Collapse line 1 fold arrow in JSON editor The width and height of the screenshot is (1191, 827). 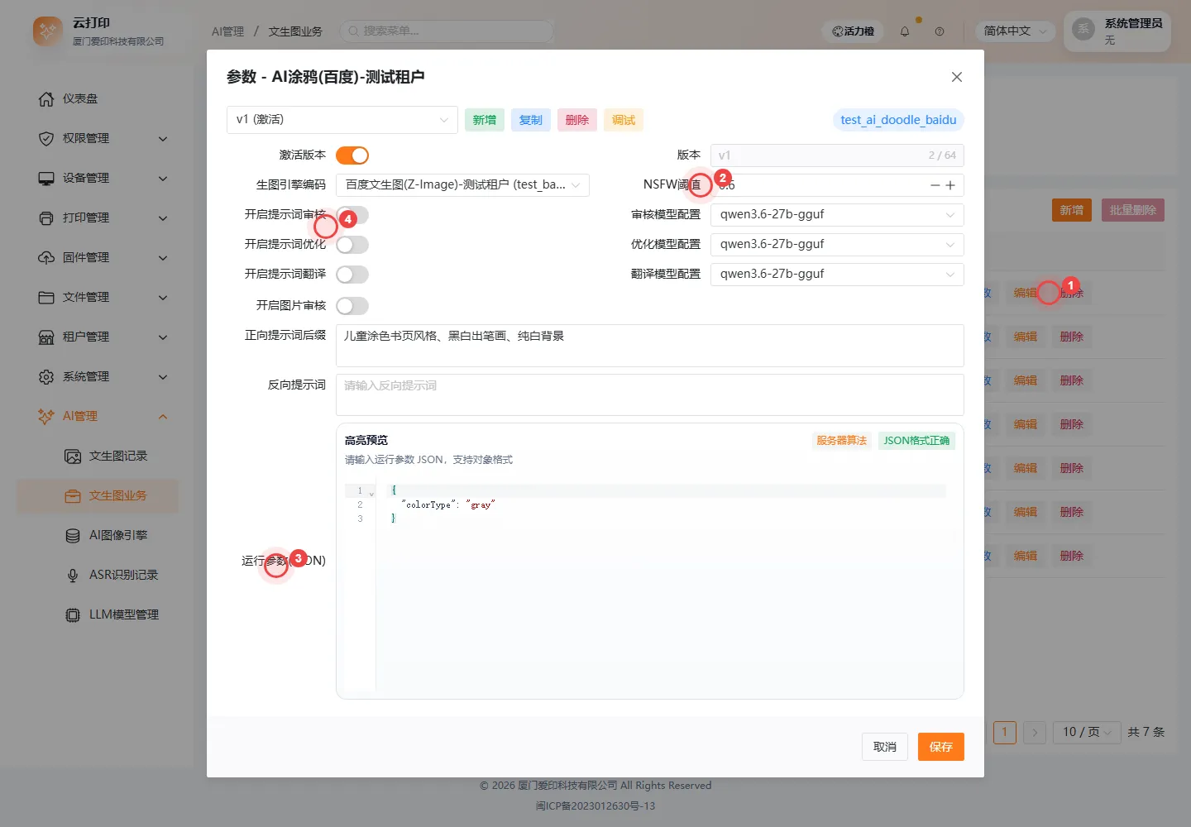[x=371, y=492]
